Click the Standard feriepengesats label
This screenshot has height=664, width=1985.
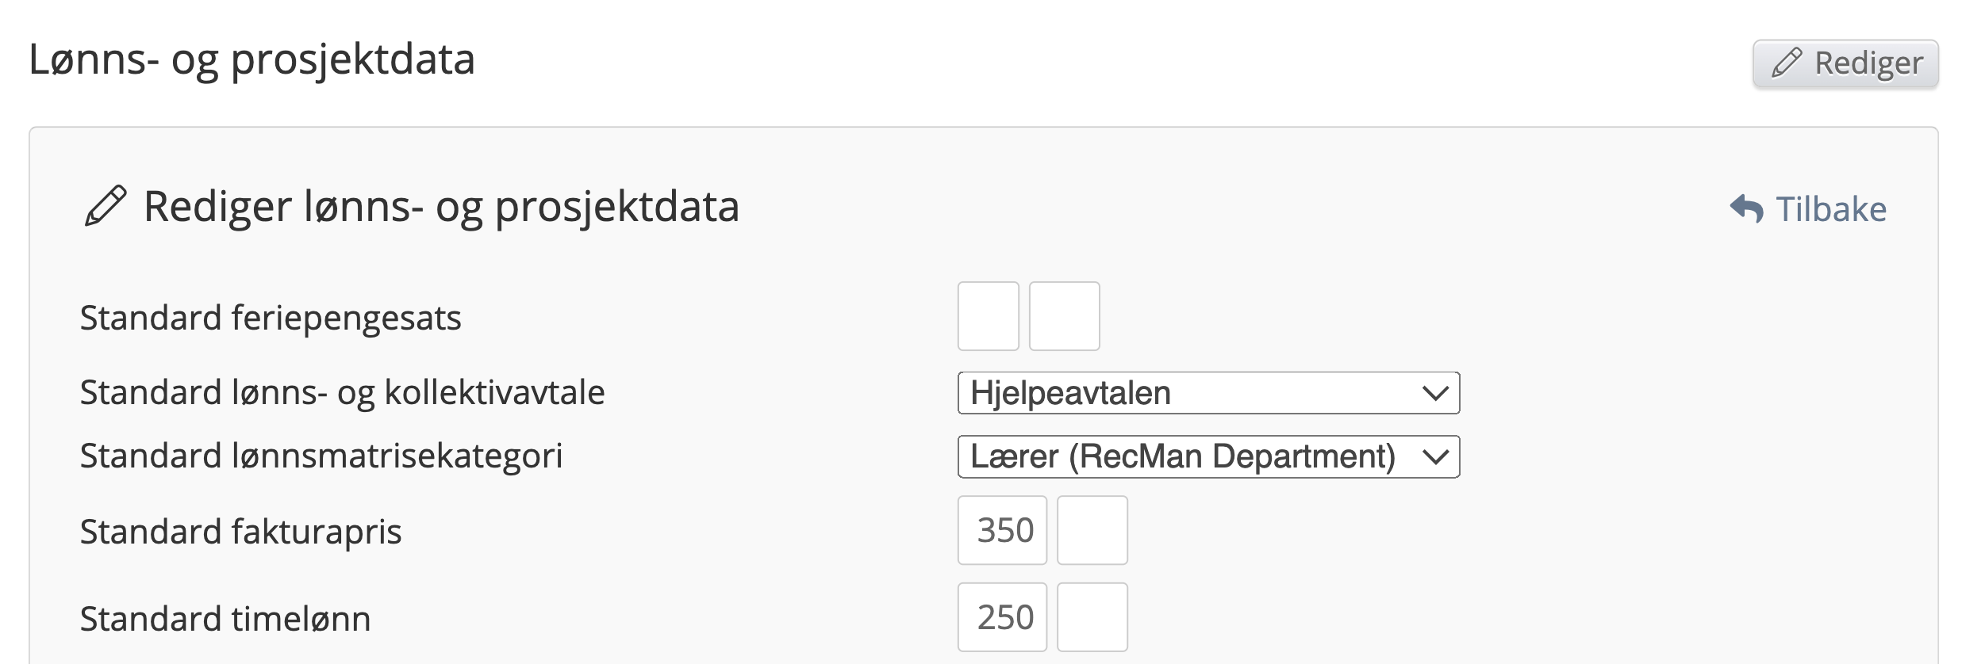(x=271, y=318)
